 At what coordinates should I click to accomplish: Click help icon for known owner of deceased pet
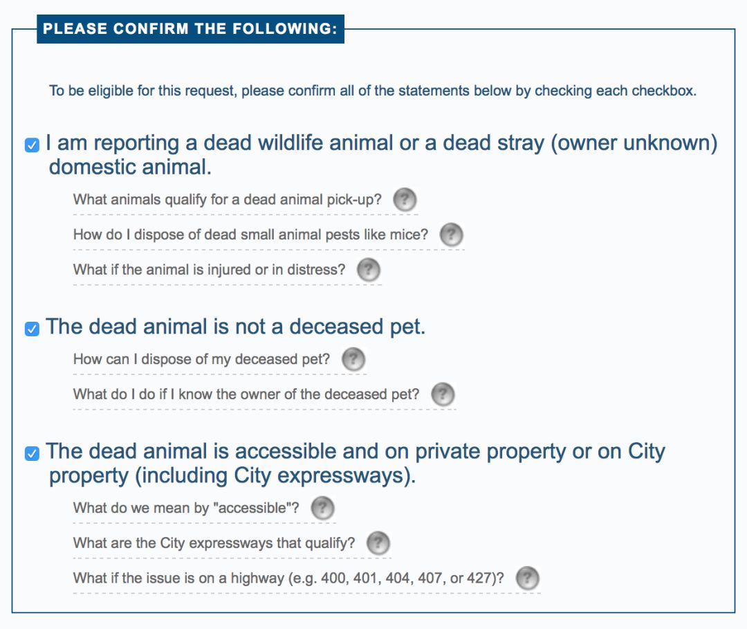[x=443, y=394]
